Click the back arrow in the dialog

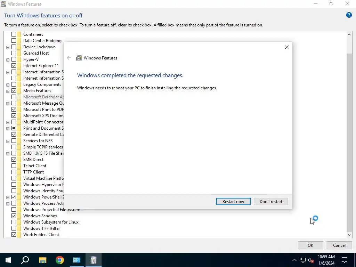(69, 58)
